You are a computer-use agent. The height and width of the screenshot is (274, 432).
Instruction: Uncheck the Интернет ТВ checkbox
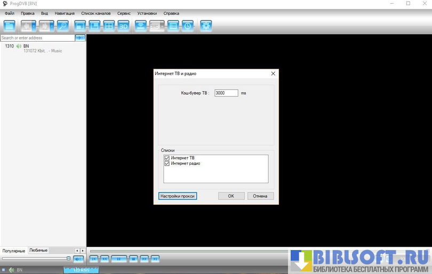(167, 158)
